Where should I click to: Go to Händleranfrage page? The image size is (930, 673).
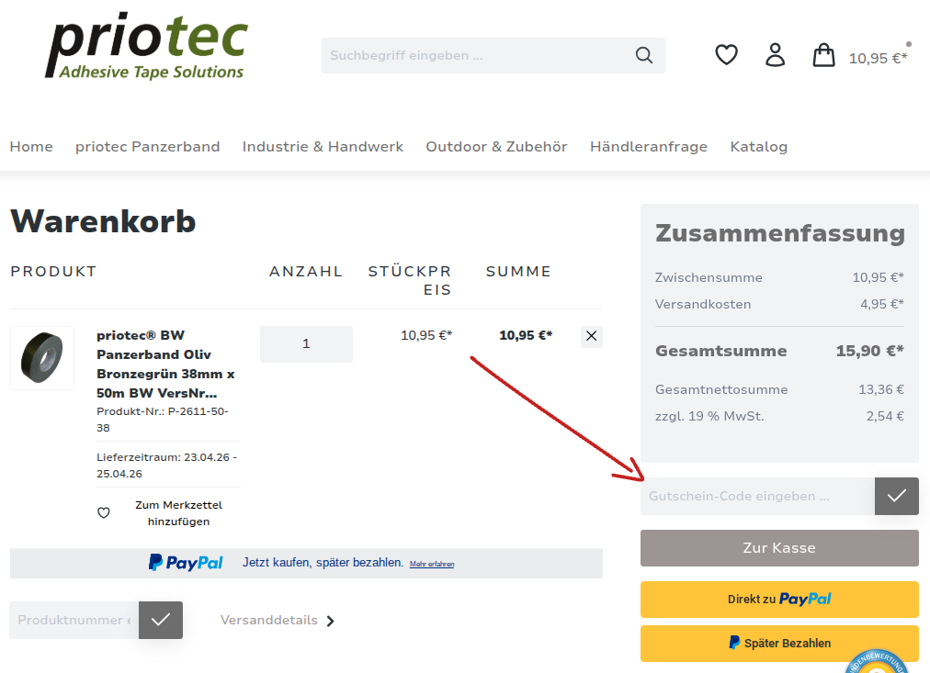[x=649, y=147]
